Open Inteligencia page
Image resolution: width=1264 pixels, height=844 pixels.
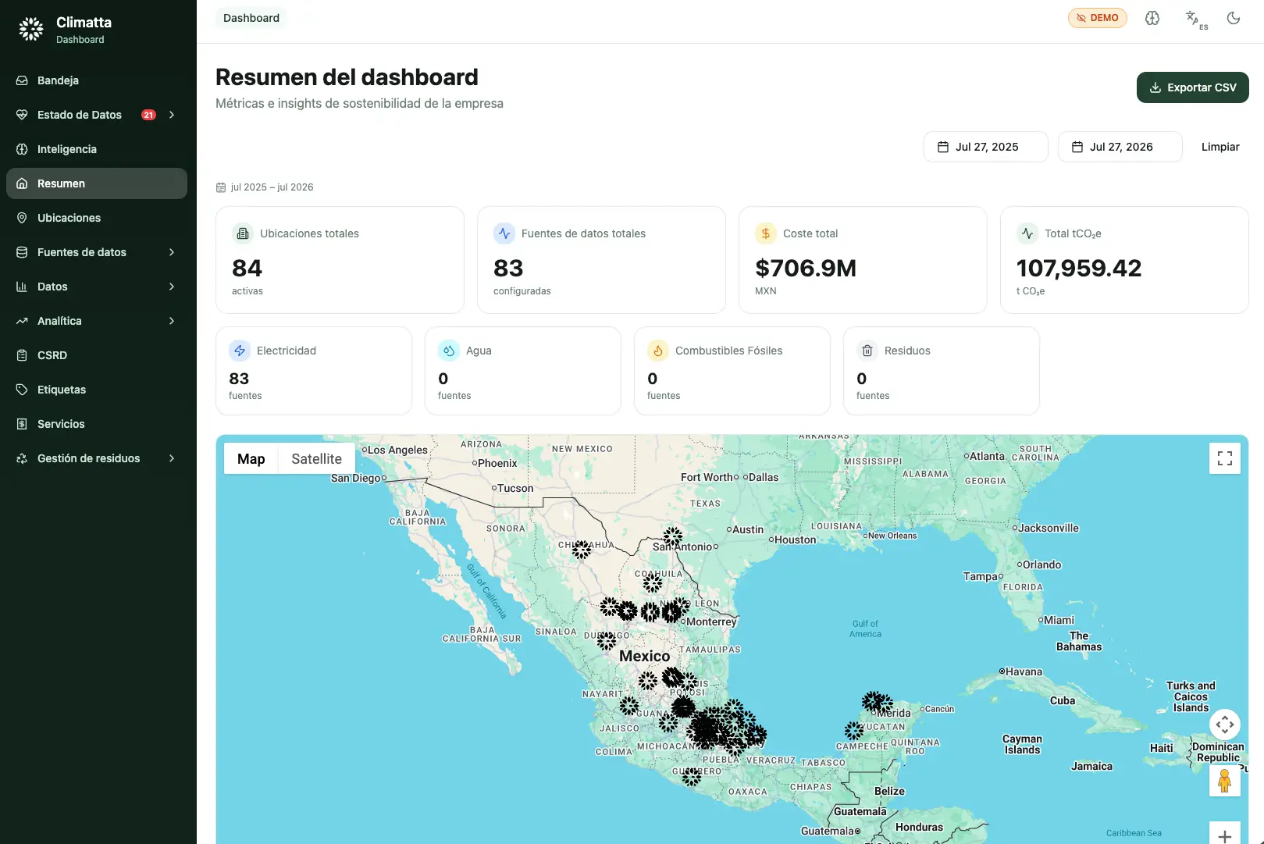pos(97,149)
